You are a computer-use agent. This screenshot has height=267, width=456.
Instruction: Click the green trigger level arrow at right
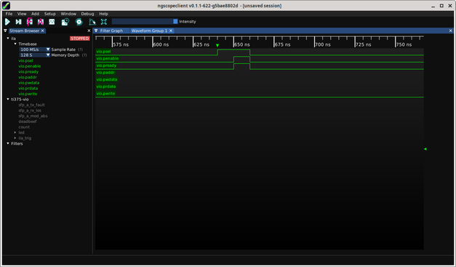click(x=425, y=149)
